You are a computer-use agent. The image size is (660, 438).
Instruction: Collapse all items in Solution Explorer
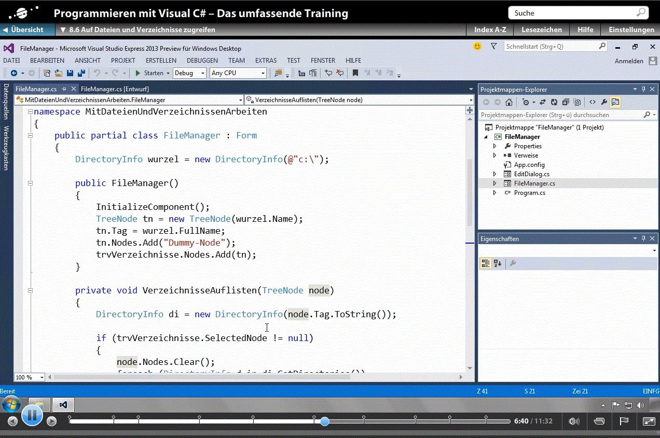click(x=566, y=102)
